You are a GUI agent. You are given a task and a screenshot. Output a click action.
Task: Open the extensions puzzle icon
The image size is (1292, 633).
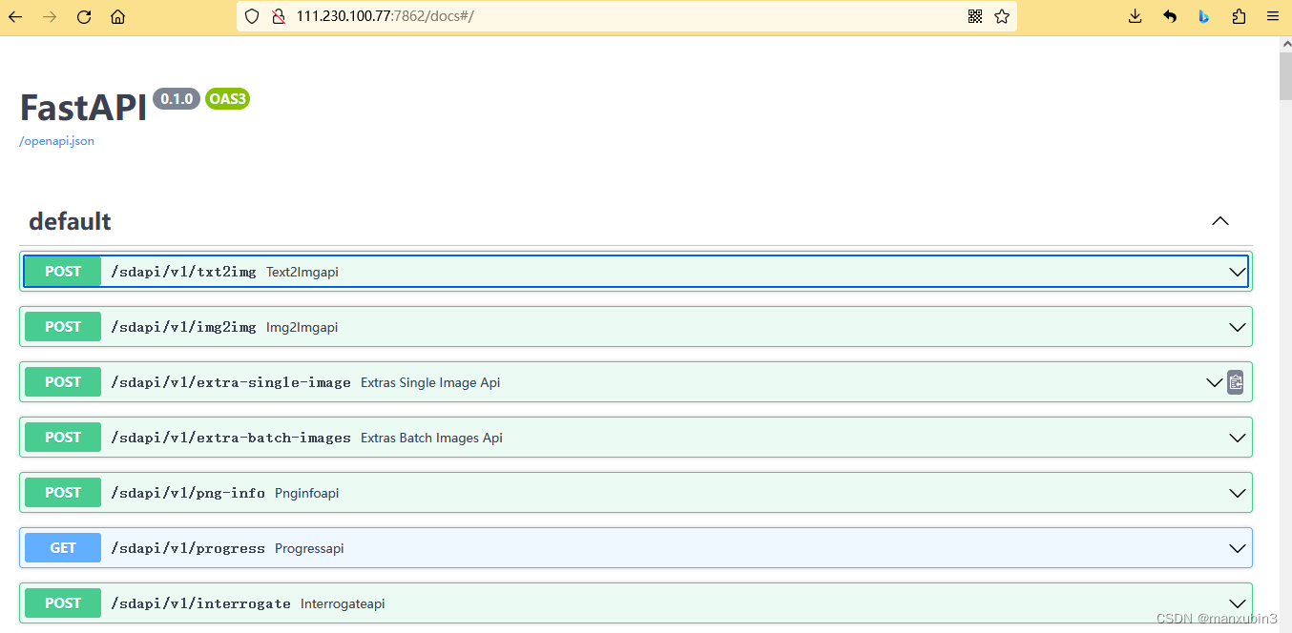pyautogui.click(x=1239, y=16)
